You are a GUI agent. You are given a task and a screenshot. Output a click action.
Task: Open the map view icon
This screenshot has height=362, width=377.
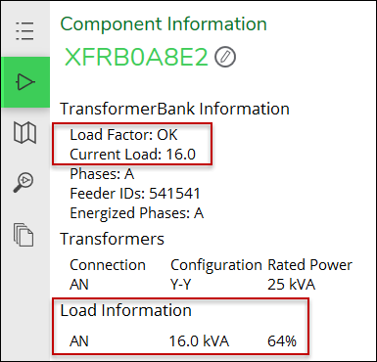coord(25,132)
